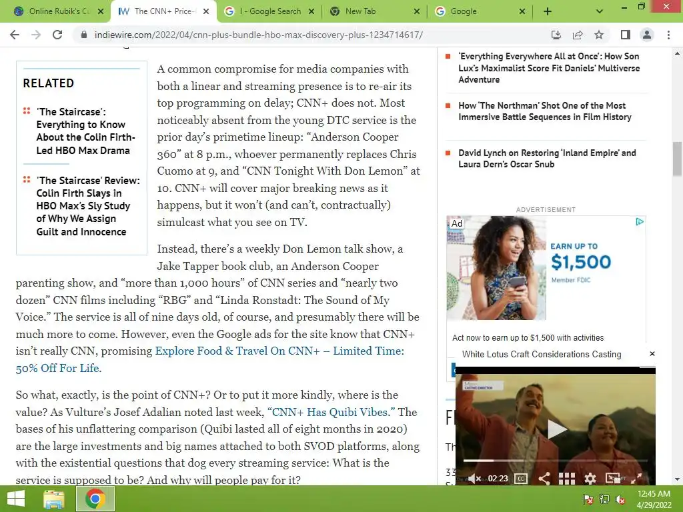Close the Online Rubik's Cube tab
Screen dimensions: 683x512
[x=101, y=11]
